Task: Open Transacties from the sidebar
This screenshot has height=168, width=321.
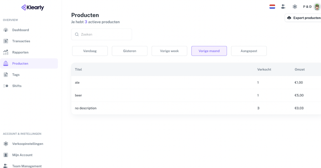Action: [21, 41]
